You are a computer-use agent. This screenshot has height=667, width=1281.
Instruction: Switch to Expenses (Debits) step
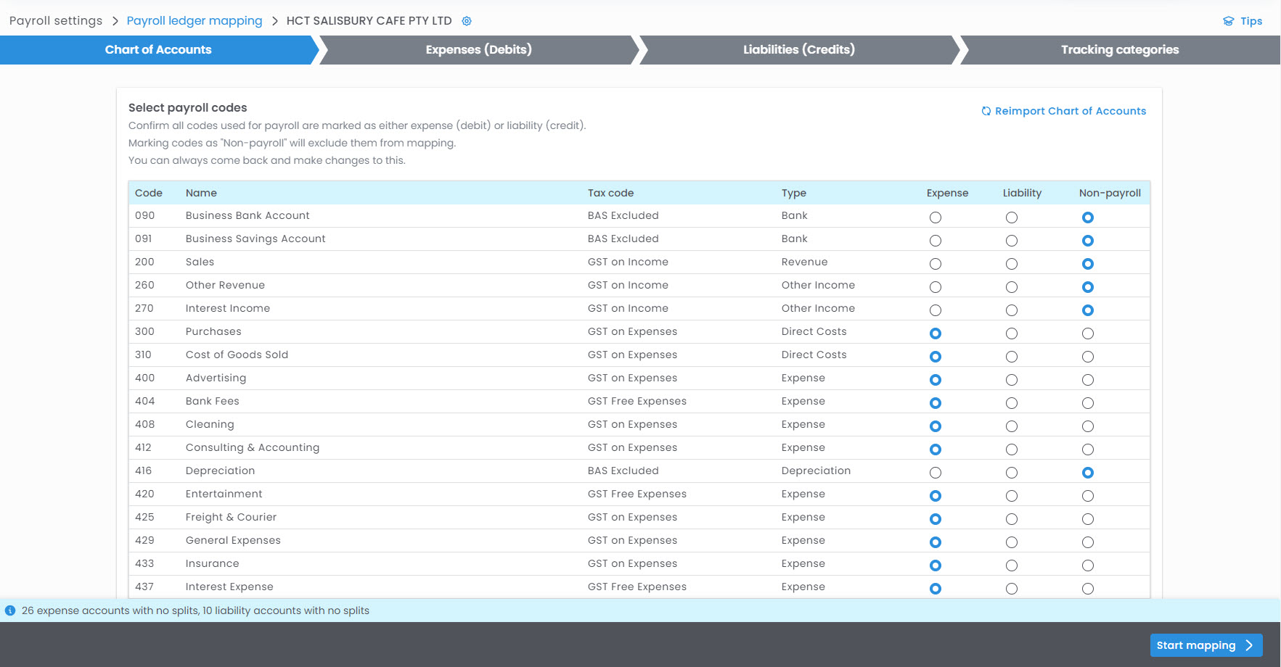pyautogui.click(x=478, y=50)
